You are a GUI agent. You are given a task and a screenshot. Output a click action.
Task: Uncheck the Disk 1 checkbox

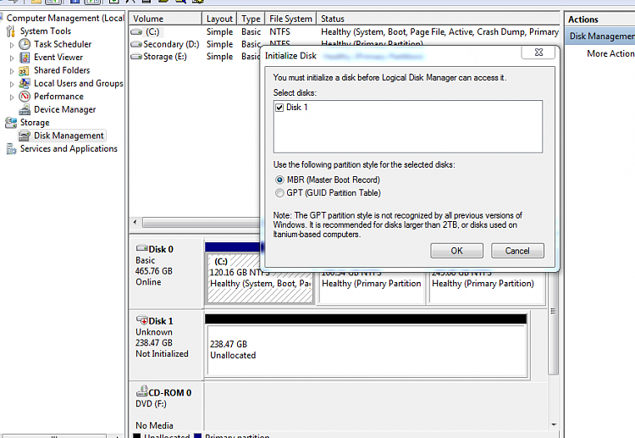coord(279,108)
